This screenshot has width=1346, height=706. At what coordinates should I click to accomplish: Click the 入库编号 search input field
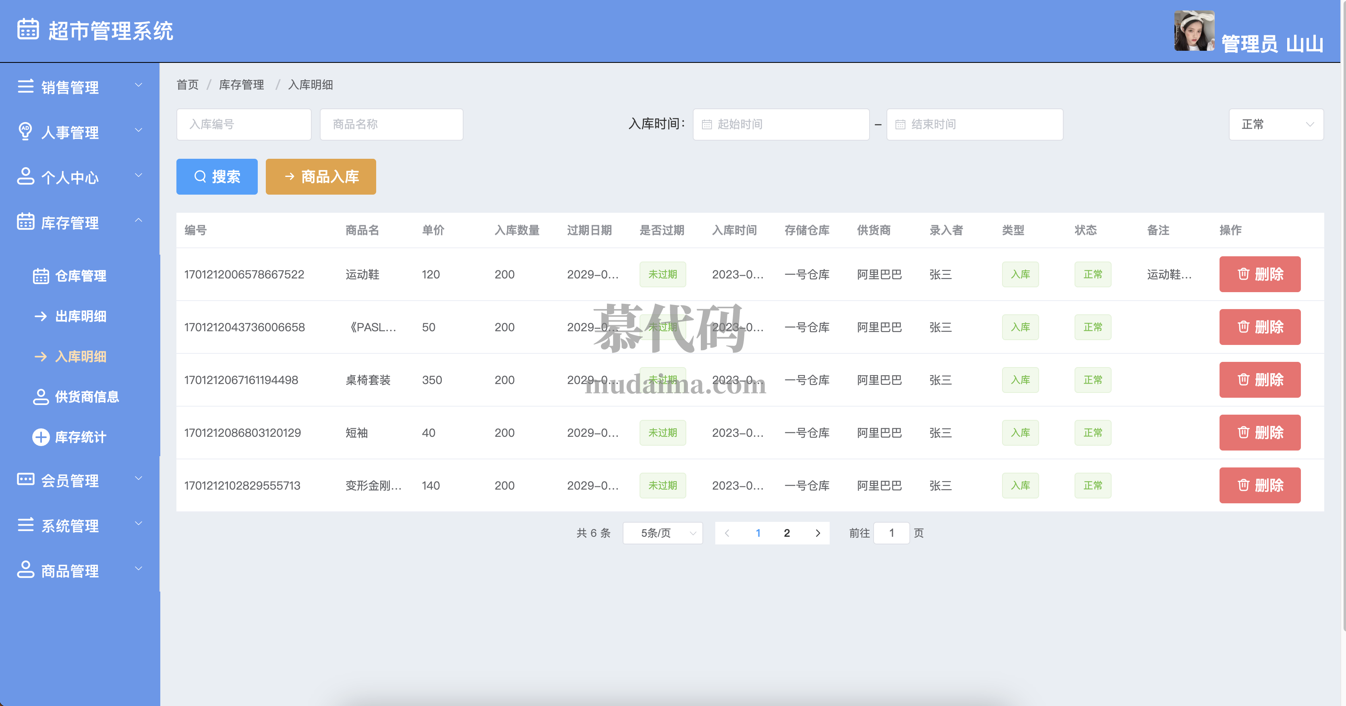pyautogui.click(x=244, y=125)
